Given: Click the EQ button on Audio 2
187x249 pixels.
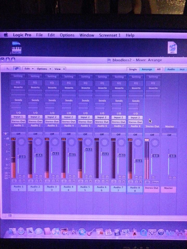Looking at the screenshot, I should tap(35, 82).
